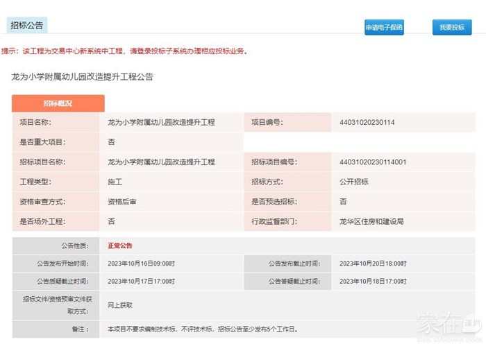This screenshot has height=344, width=486.
Task: Click the red 正常公告 status text
Action: (x=120, y=246)
